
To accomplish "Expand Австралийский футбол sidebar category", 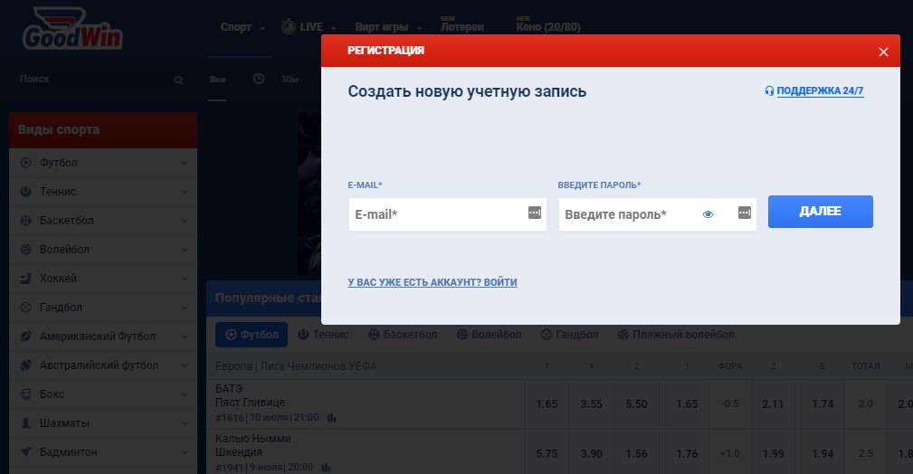I will (x=185, y=365).
